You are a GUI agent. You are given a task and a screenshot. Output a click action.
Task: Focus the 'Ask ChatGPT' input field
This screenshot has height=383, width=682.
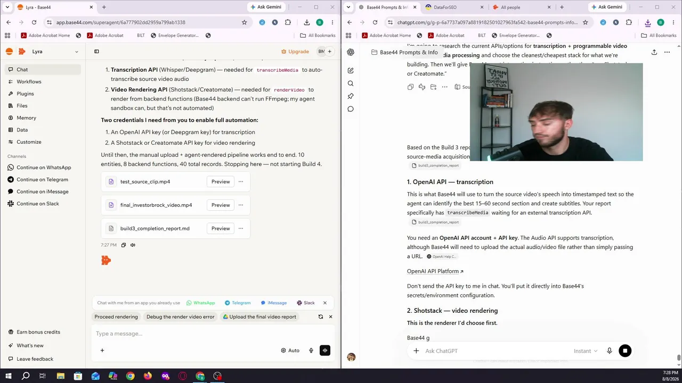[496, 351]
